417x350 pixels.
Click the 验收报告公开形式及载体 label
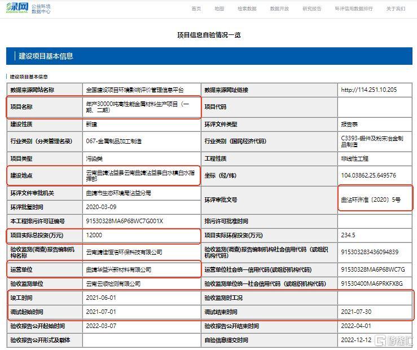[40, 340]
